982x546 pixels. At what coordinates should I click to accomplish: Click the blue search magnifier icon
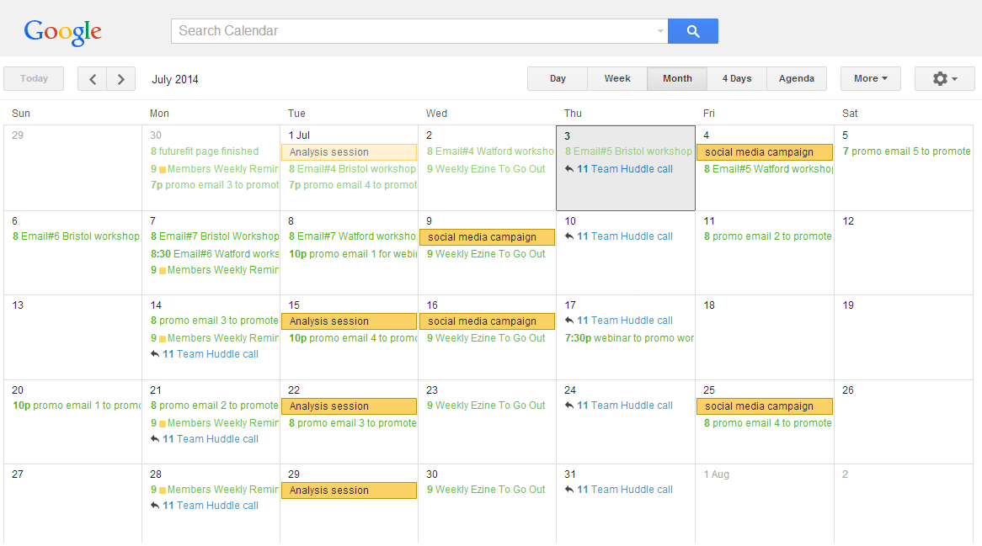(x=692, y=30)
